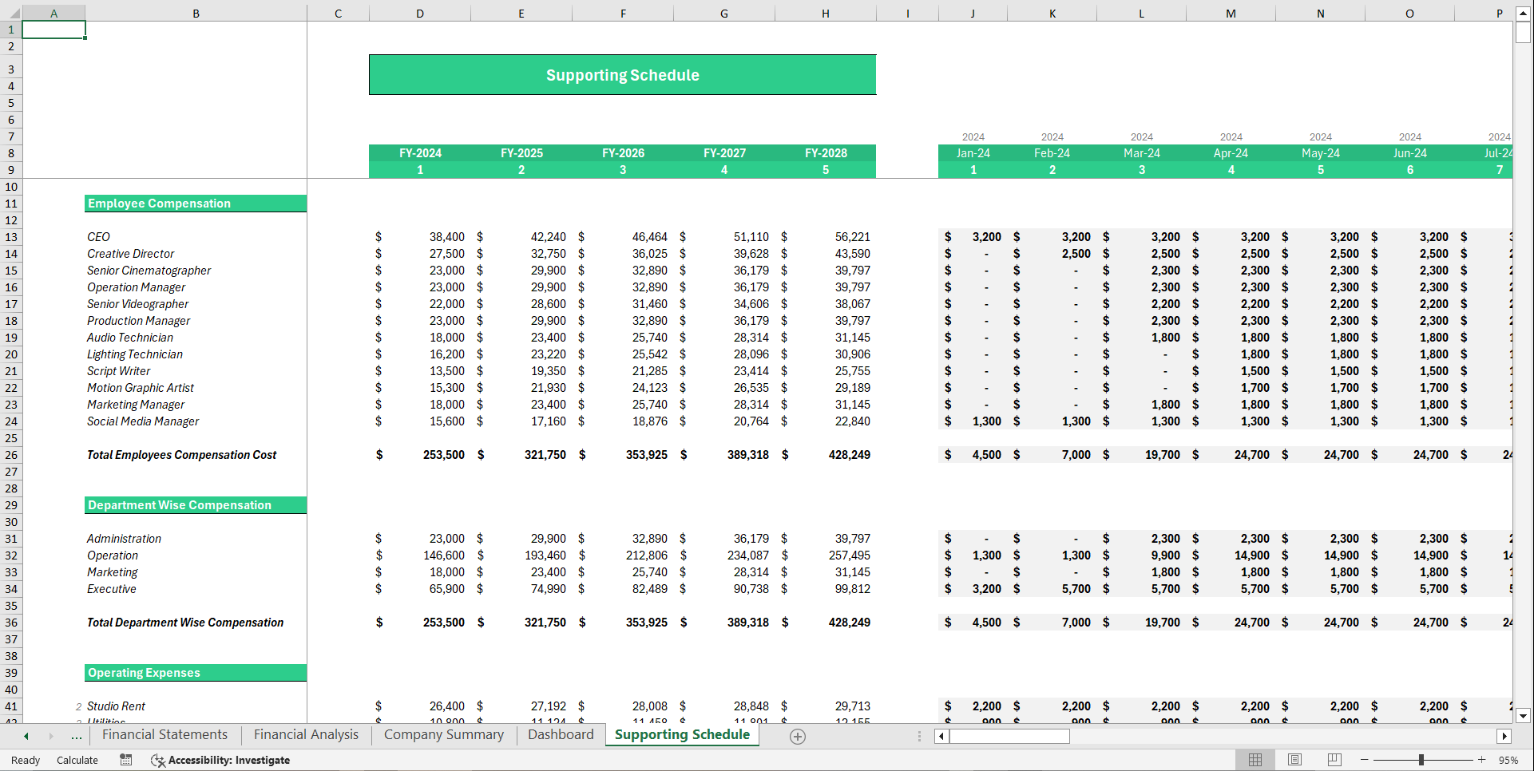Image resolution: width=1534 pixels, height=771 pixels.
Task: Switch to the Dashboard tab
Action: pyautogui.click(x=560, y=735)
